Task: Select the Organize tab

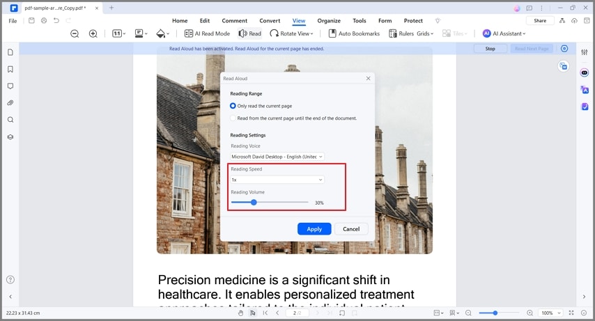Action: tap(329, 21)
